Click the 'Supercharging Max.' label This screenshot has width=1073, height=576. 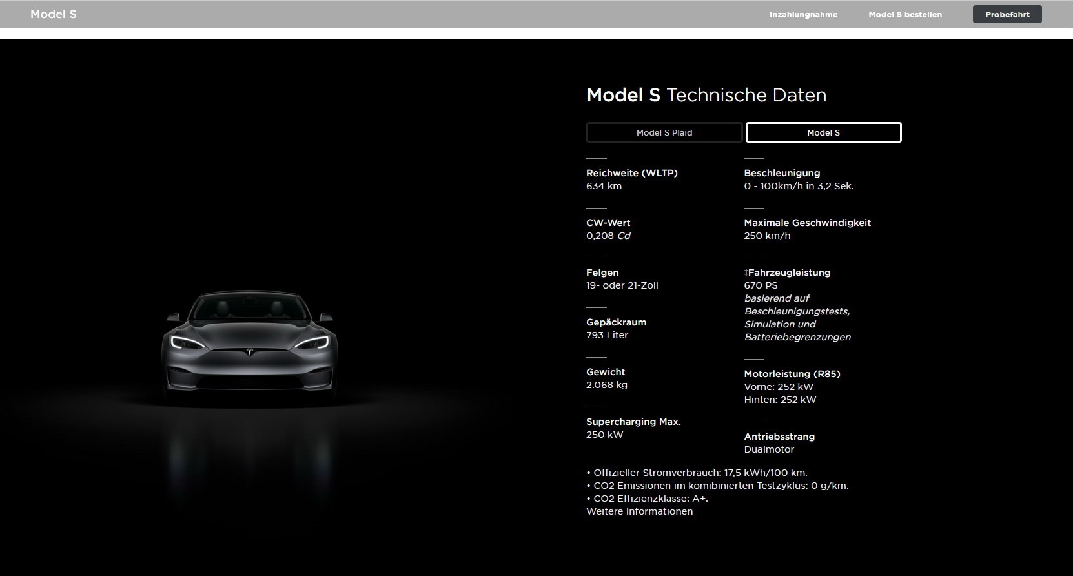point(633,422)
